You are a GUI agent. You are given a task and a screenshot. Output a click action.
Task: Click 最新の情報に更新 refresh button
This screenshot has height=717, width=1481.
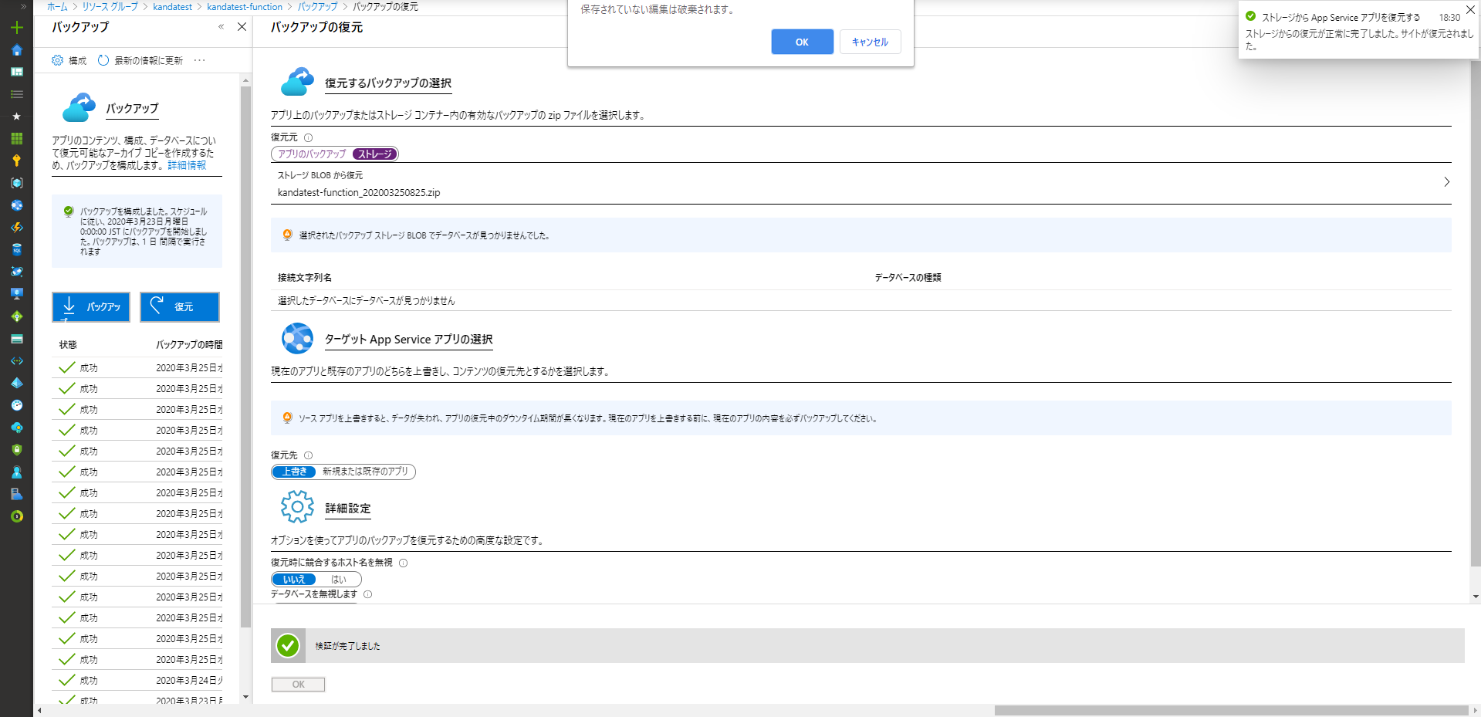click(x=140, y=60)
